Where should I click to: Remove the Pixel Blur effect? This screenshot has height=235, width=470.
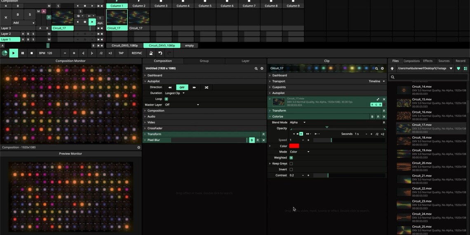point(263,140)
